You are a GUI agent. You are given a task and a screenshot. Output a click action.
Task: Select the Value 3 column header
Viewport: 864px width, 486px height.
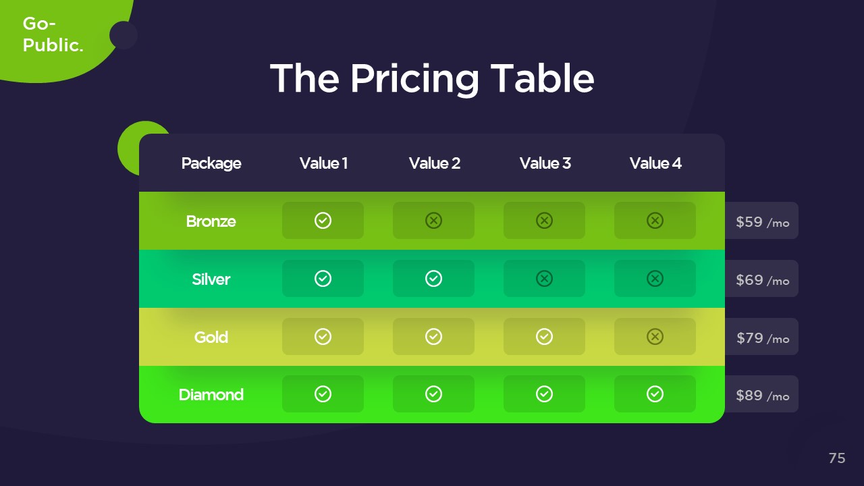545,163
